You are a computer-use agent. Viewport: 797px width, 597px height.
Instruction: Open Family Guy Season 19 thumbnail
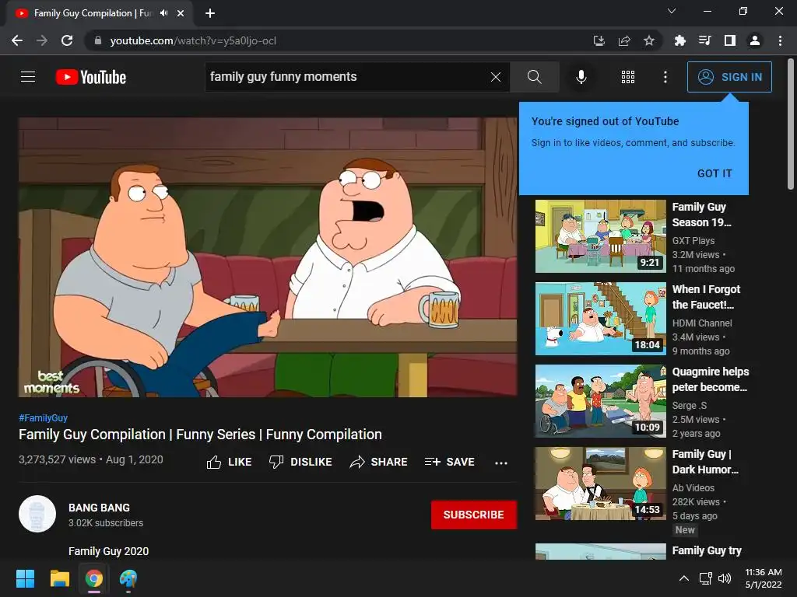tap(600, 236)
